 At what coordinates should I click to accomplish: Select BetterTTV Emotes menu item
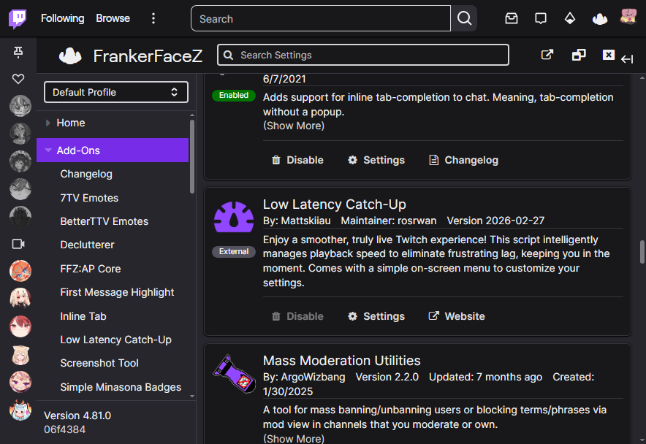104,221
